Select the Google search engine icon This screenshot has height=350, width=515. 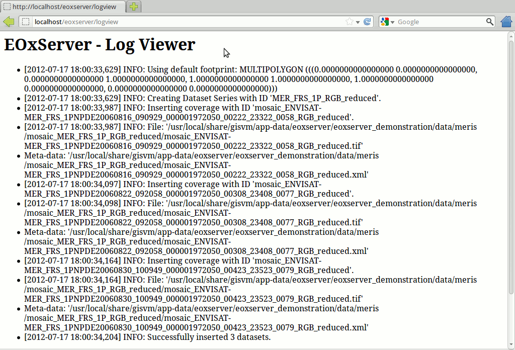[x=385, y=22]
